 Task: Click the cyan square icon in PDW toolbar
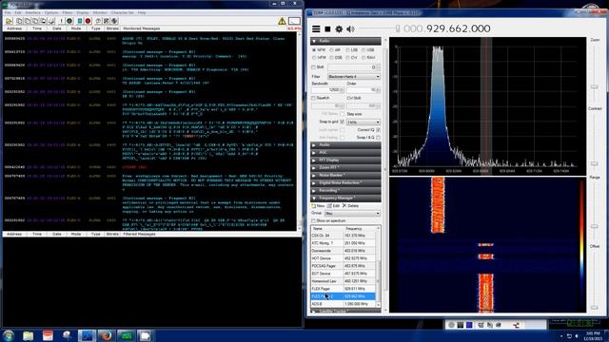pyautogui.click(x=80, y=21)
